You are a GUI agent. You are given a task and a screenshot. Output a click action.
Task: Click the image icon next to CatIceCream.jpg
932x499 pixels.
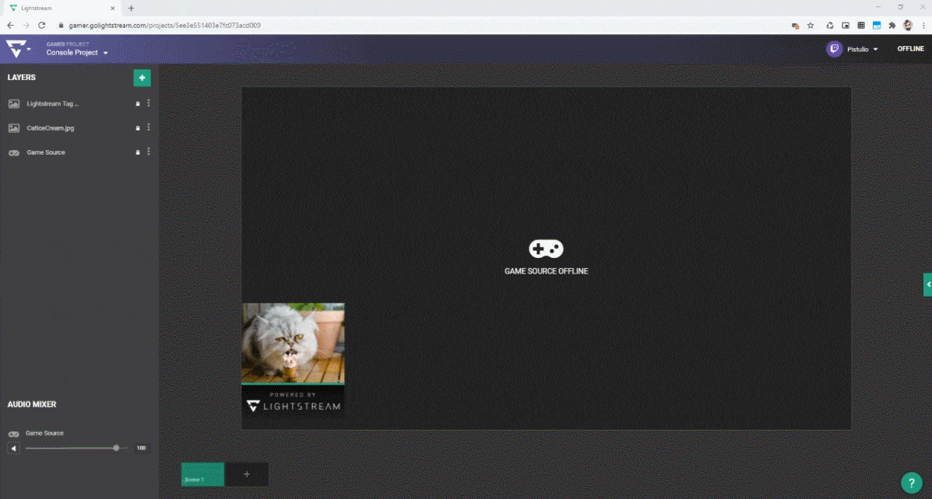point(13,127)
